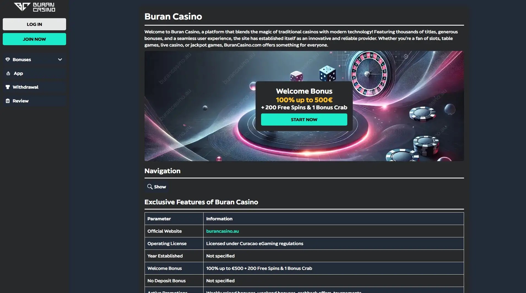Click the magnifier icon beside Show
The height and width of the screenshot is (293, 526).
(150, 187)
